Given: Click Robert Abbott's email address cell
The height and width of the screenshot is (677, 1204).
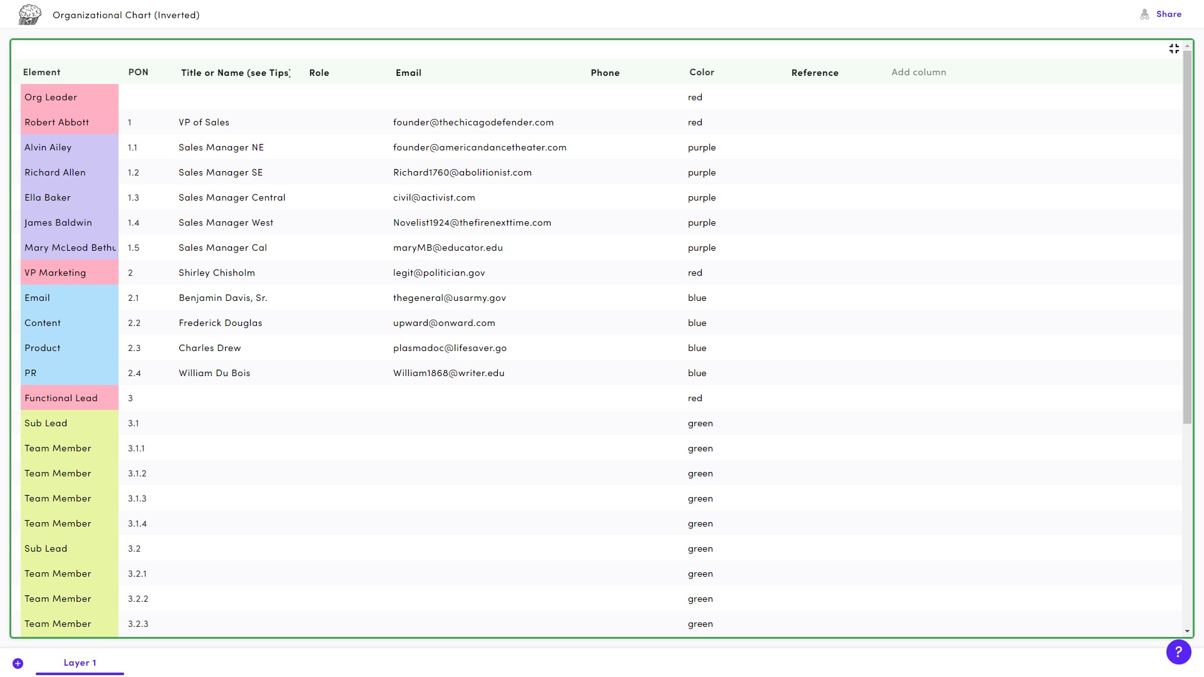Looking at the screenshot, I should [473, 122].
